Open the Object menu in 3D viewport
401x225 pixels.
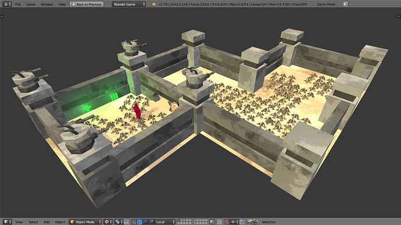(x=60, y=222)
